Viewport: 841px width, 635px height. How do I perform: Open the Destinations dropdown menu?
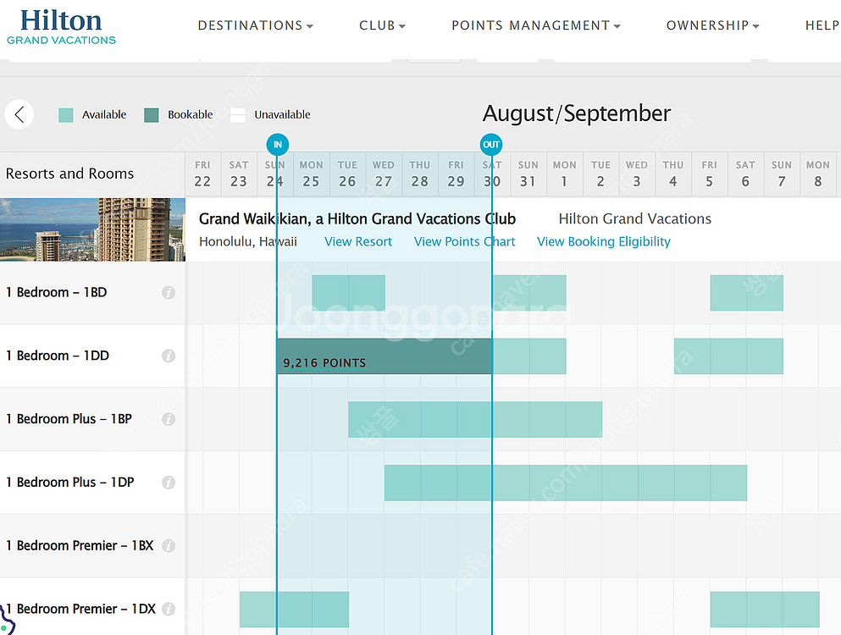pyautogui.click(x=255, y=25)
